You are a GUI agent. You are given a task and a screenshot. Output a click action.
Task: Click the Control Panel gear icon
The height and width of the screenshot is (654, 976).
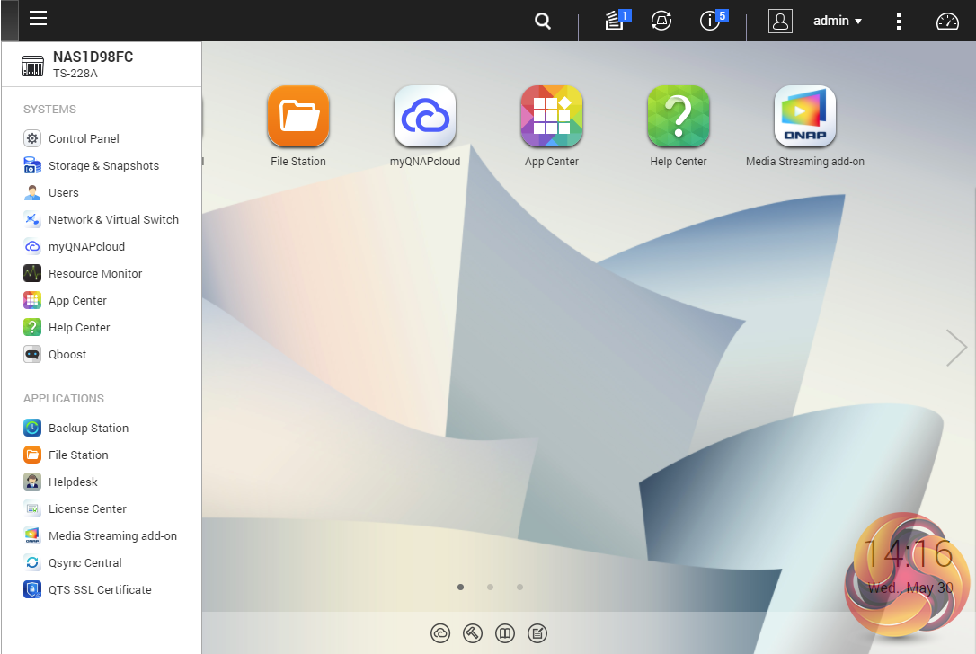coord(32,138)
